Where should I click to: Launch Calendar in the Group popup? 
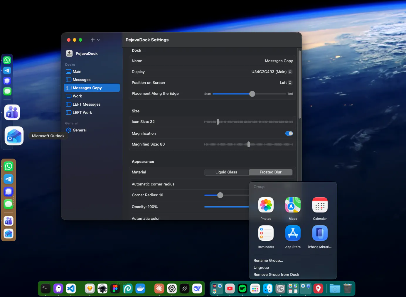tap(320, 205)
